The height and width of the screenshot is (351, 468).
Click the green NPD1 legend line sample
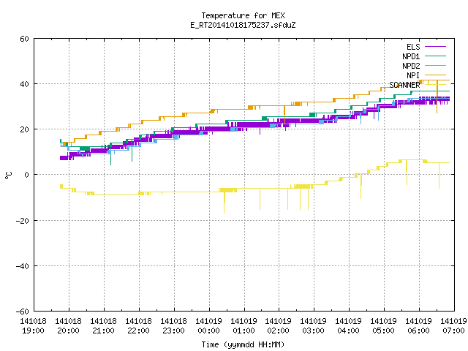[x=435, y=56]
